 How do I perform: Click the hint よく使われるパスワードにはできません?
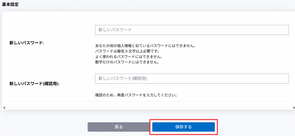pyautogui.click(x=128, y=56)
